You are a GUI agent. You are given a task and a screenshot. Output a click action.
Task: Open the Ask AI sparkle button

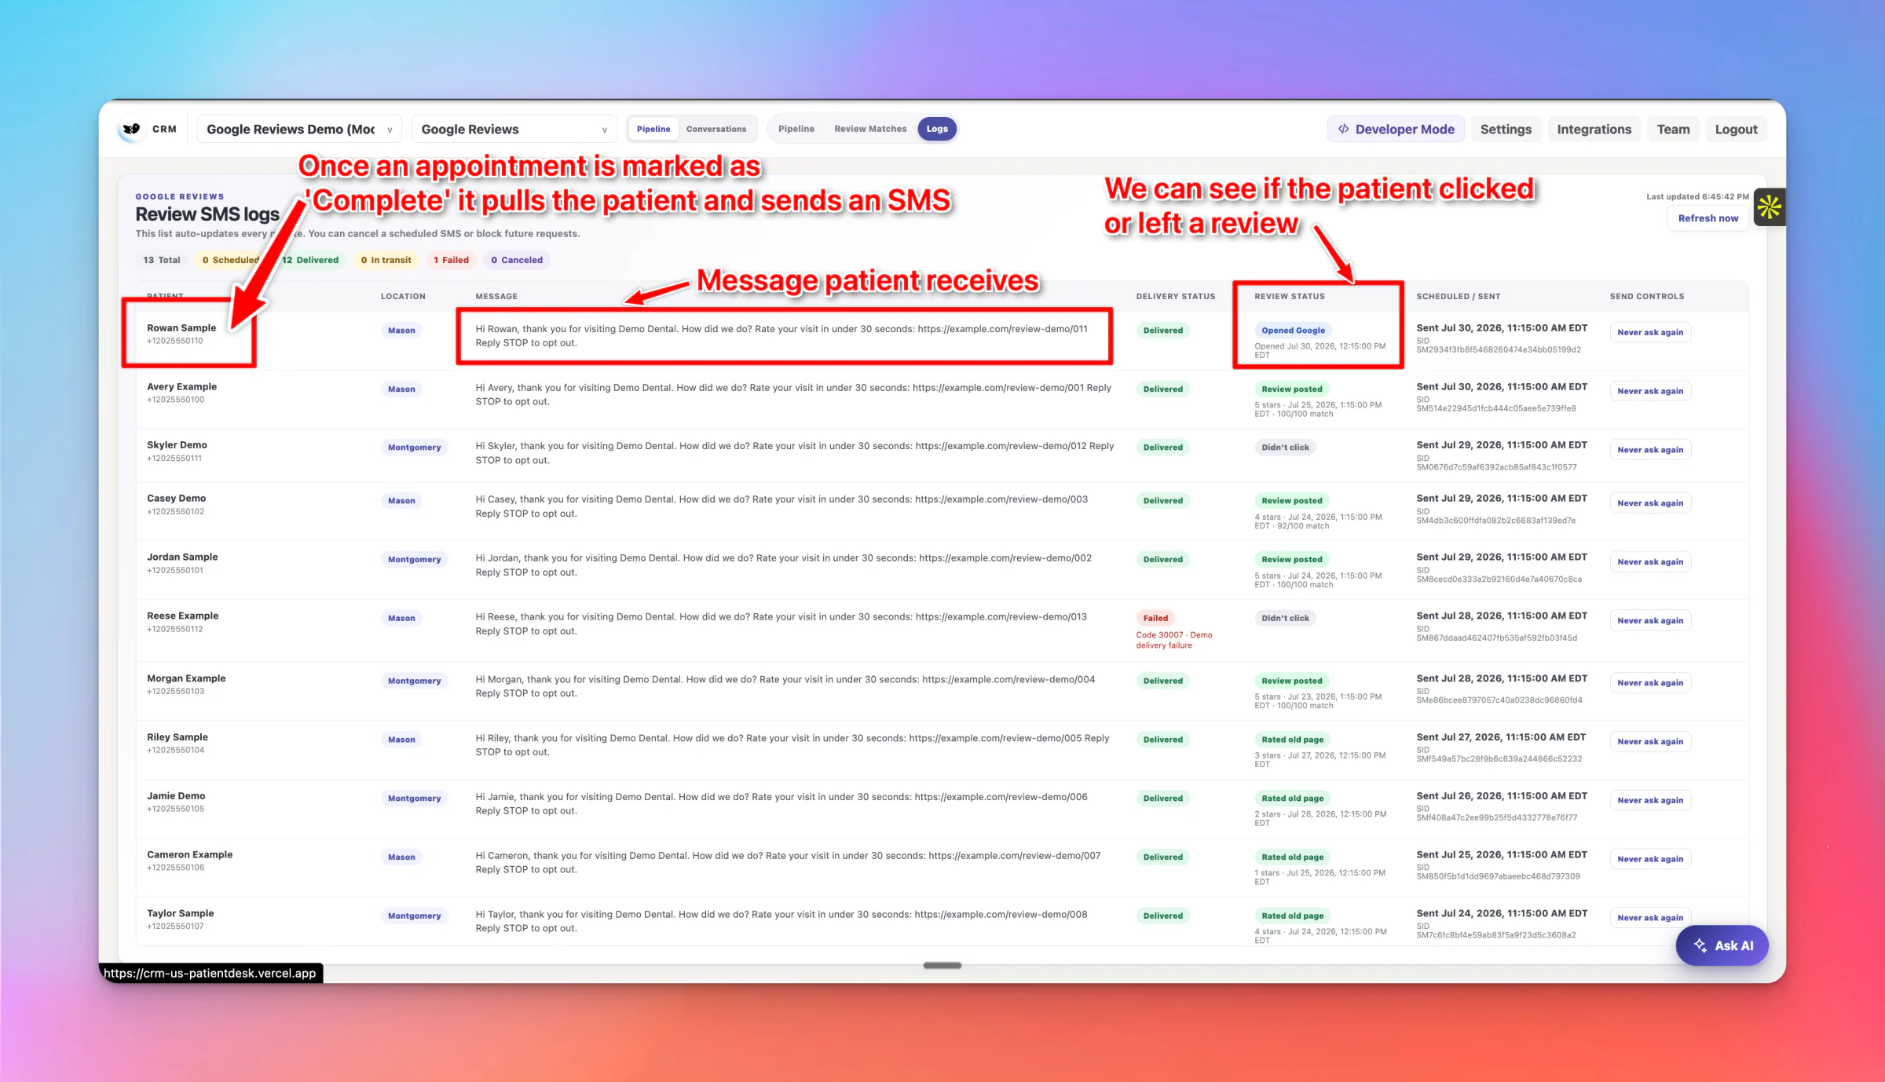point(1722,945)
